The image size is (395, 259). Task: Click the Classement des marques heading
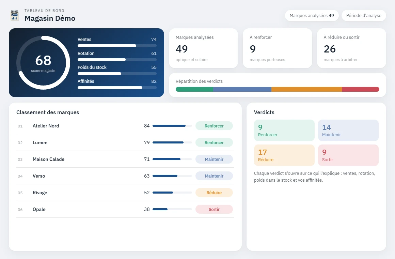tap(48, 112)
